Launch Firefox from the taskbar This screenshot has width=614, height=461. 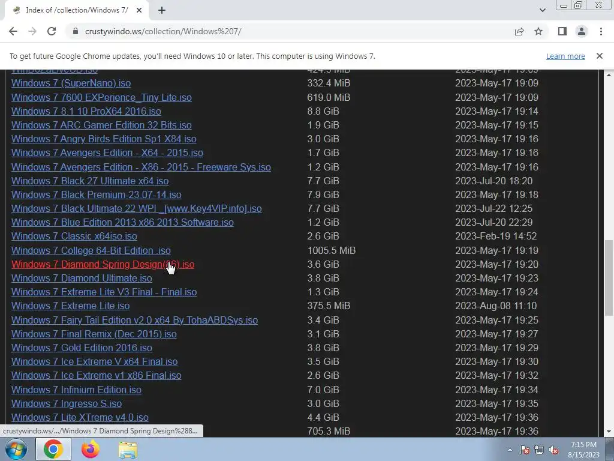click(x=91, y=449)
